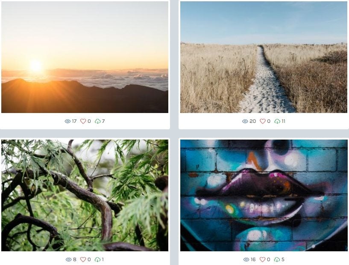Image resolution: width=349 pixels, height=265 pixels.
Task: Click the view count 17 under sunrise photo
Action: pyautogui.click(x=74, y=121)
